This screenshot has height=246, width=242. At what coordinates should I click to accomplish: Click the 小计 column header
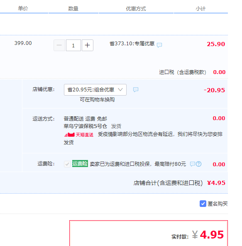pos(200,8)
